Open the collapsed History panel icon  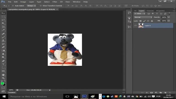pos(129,13)
